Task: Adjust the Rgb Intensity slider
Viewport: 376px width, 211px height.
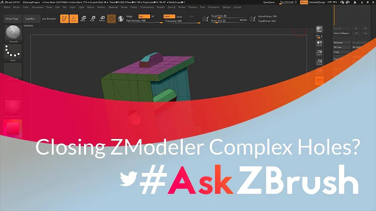Action: 144,21
